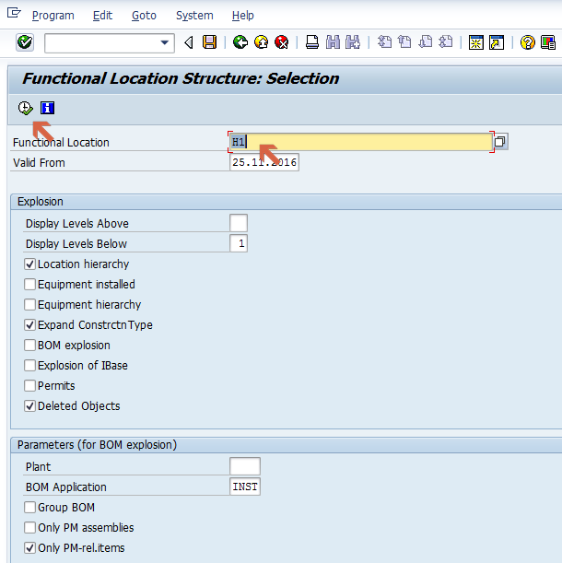The width and height of the screenshot is (562, 563).
Task: Open the Program menu
Action: click(53, 16)
